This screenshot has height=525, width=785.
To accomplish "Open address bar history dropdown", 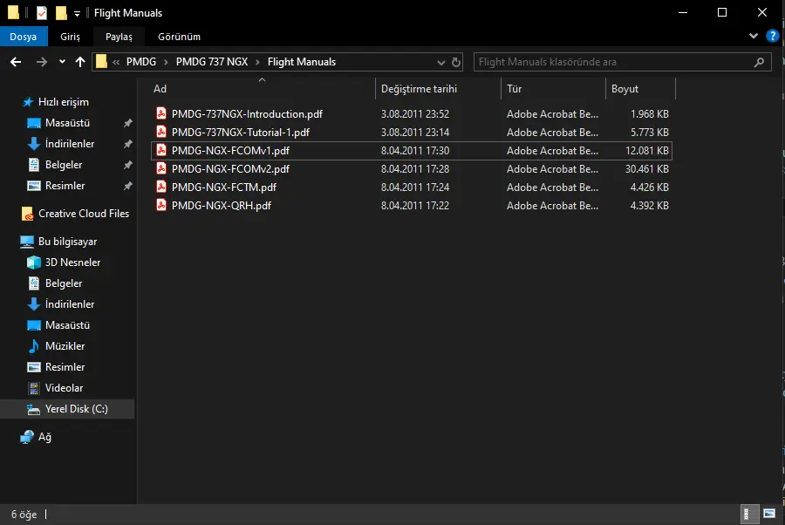I will point(441,63).
